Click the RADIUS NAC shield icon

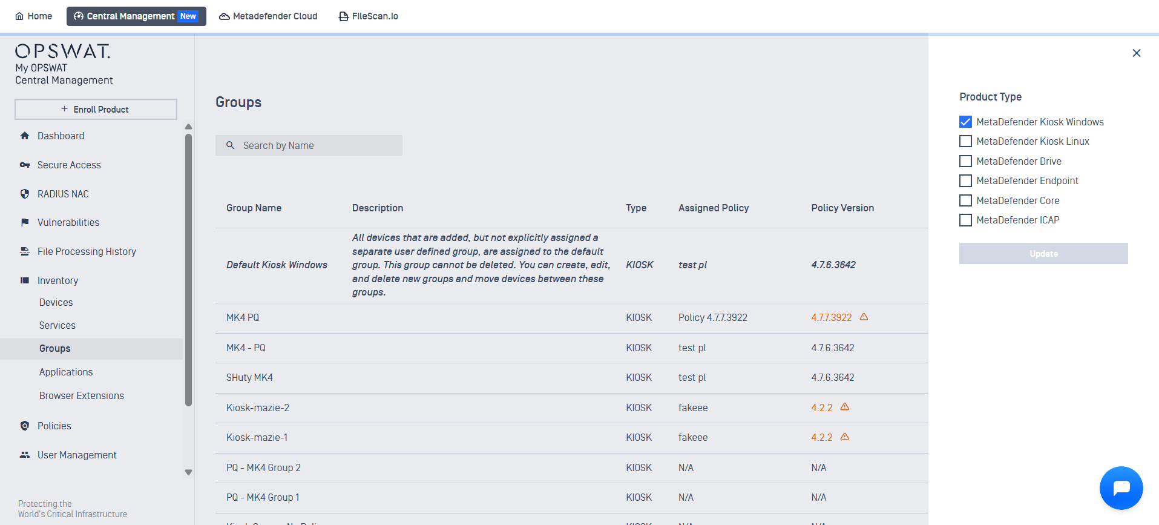[25, 194]
